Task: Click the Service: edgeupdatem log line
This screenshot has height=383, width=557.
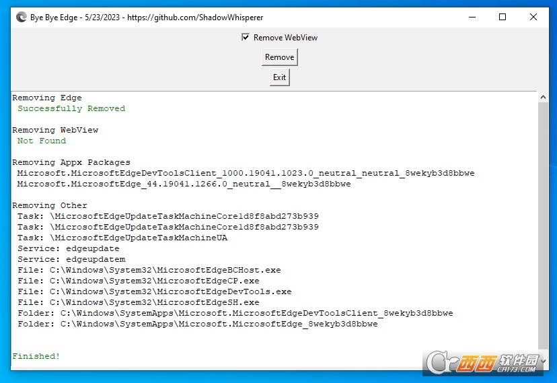Action: coord(71,259)
